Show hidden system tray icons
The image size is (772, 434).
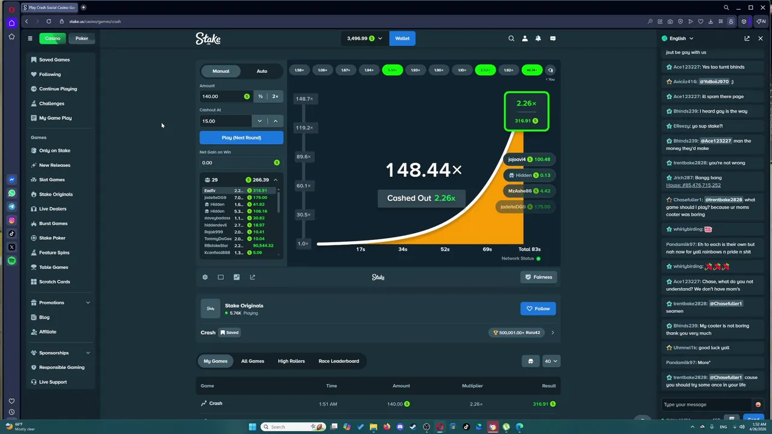point(693,427)
